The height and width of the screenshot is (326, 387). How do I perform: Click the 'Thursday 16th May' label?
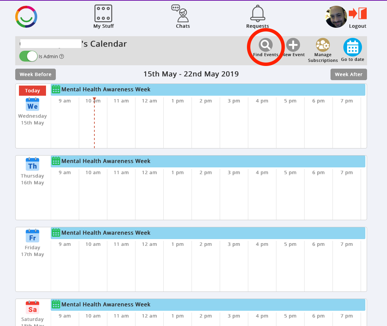pyautogui.click(x=32, y=179)
